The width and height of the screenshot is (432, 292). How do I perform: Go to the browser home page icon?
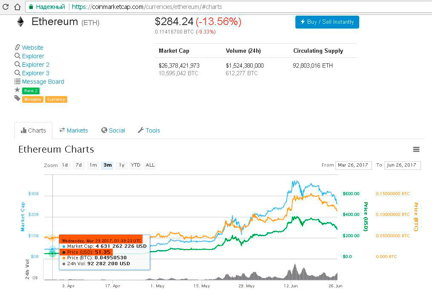pos(17,7)
